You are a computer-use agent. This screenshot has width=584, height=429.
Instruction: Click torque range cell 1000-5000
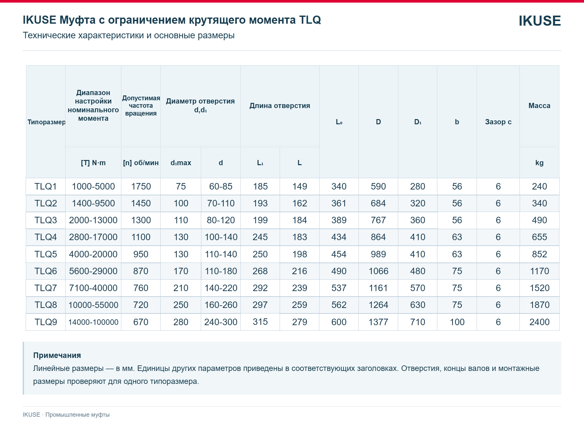click(93, 186)
